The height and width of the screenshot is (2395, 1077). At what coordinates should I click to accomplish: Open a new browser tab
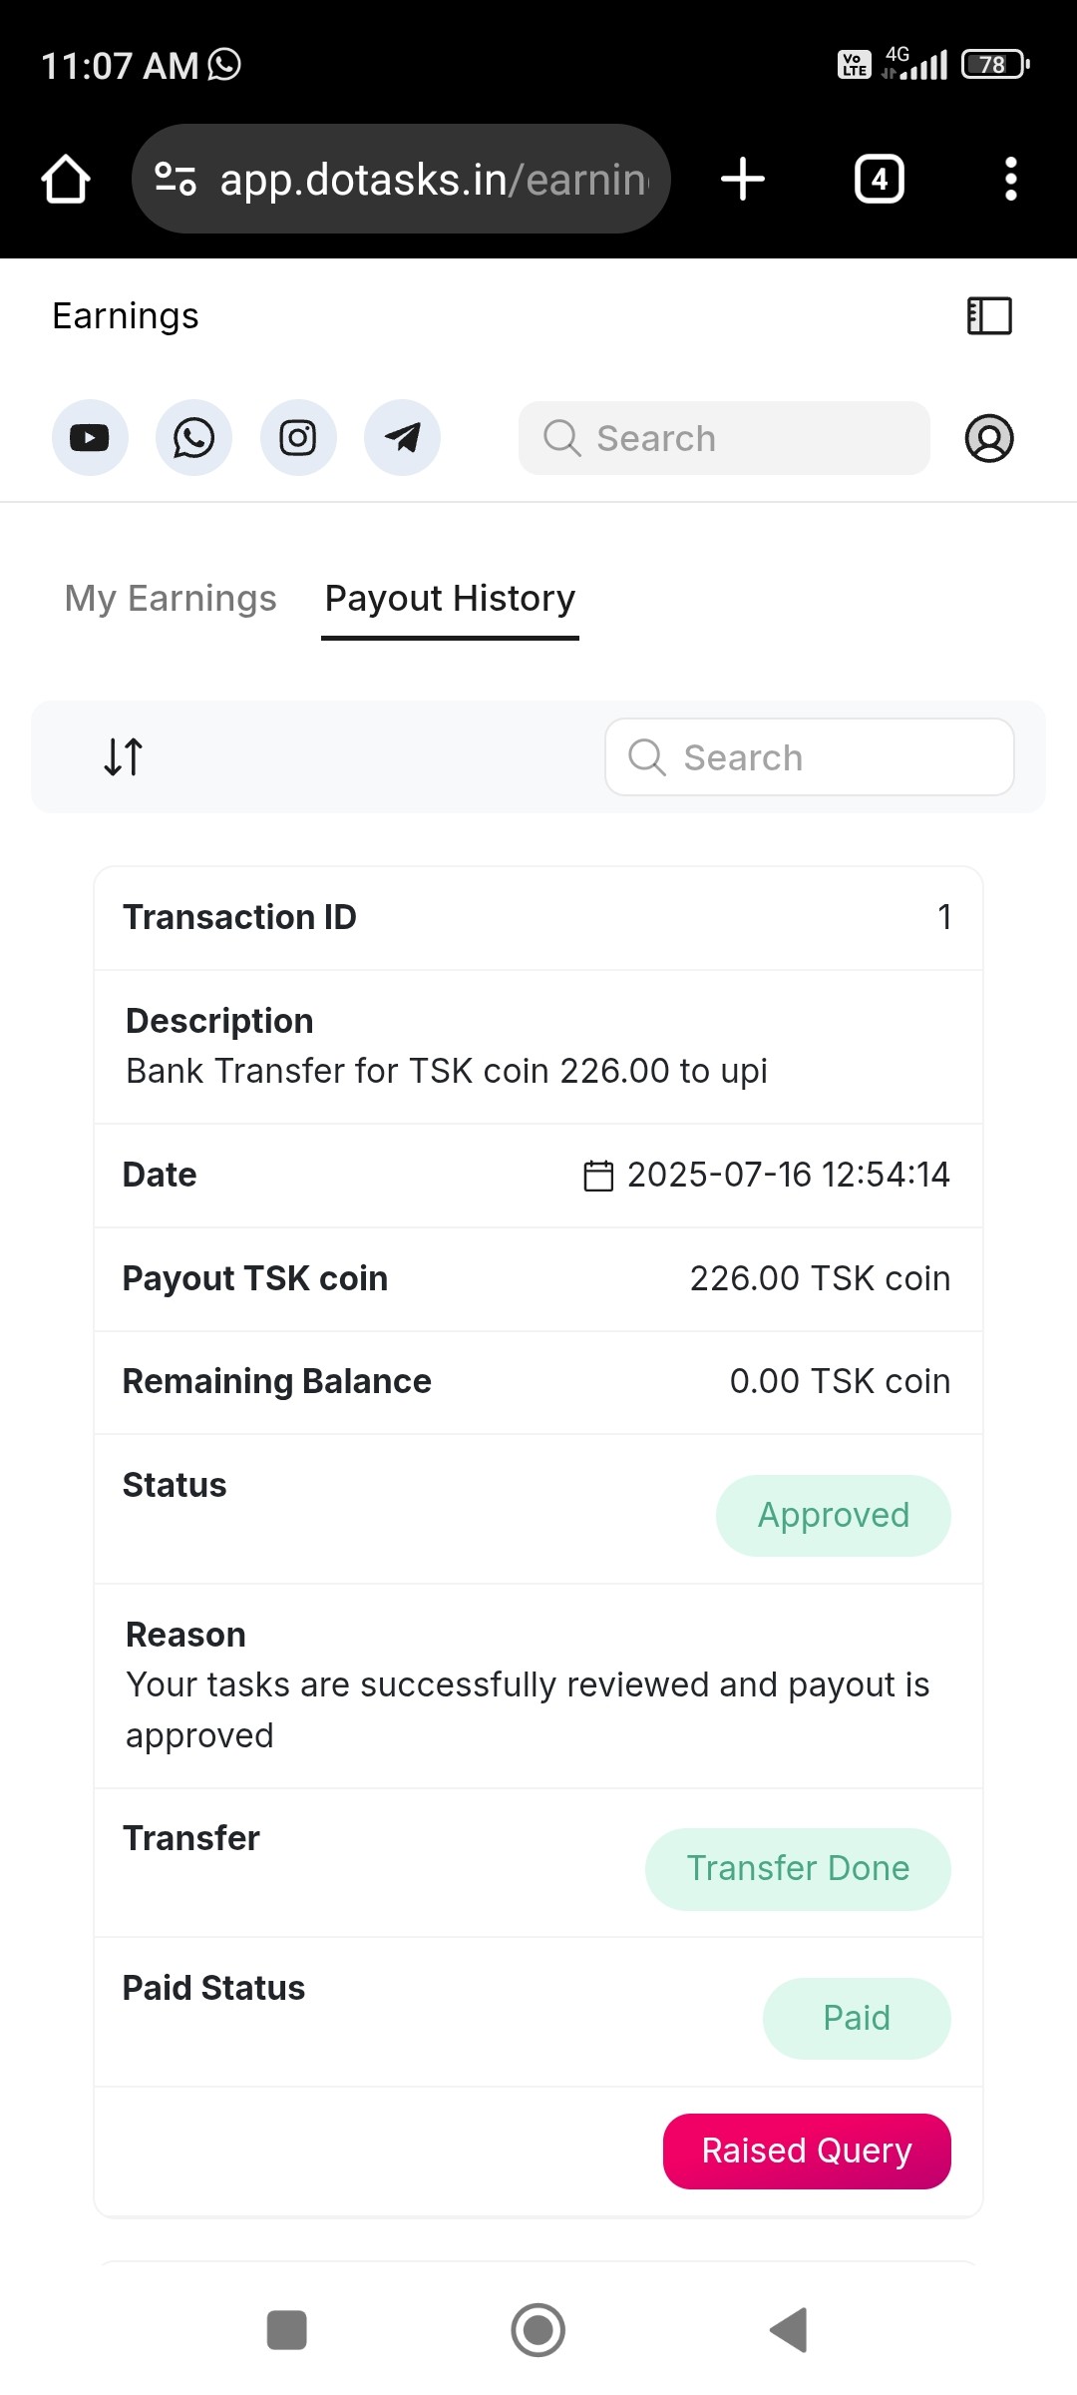(x=743, y=180)
